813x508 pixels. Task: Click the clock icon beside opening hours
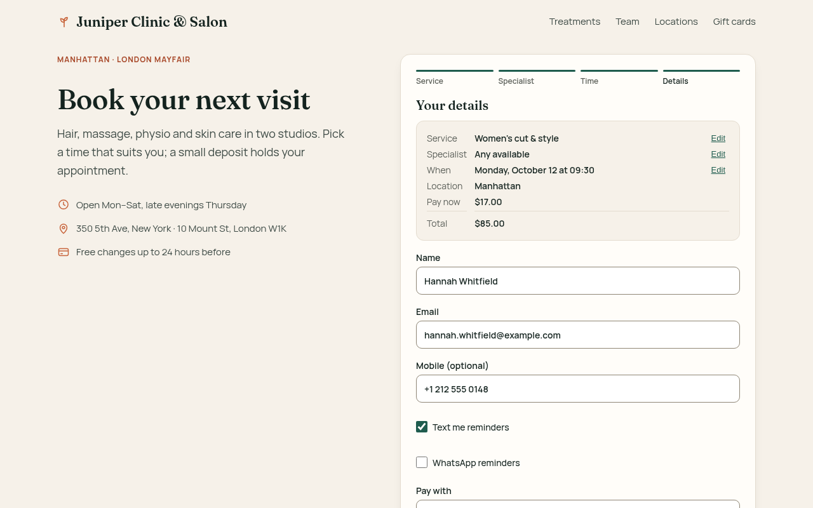(64, 204)
